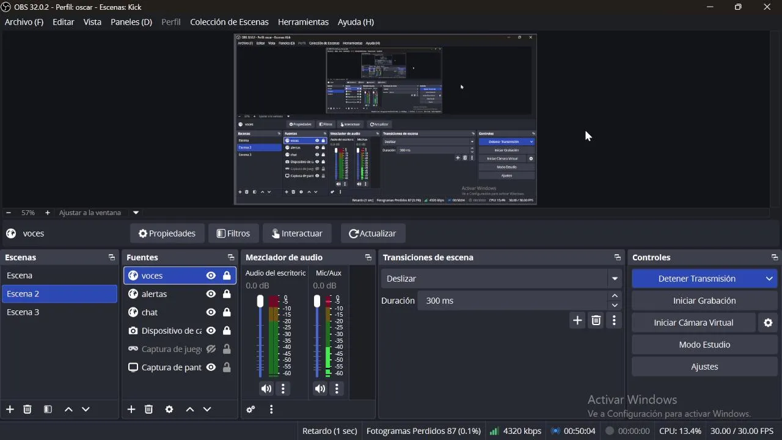Remove selected scene with trash icon
Viewport: 782px width, 440px height.
tap(27, 409)
